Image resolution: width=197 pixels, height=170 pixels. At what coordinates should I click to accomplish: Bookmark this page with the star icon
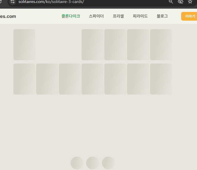coord(190,1)
